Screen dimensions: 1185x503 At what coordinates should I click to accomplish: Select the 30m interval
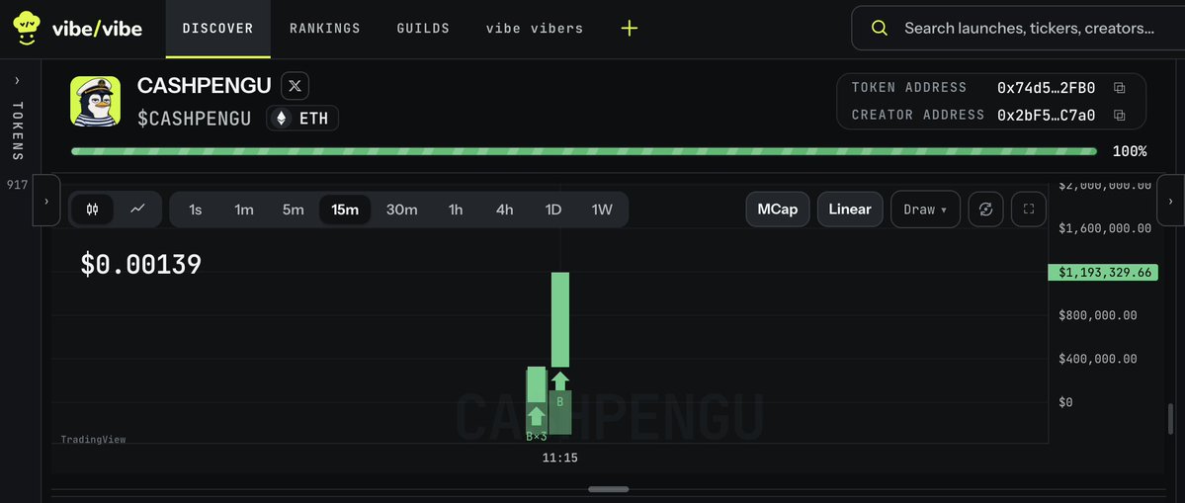tap(401, 210)
